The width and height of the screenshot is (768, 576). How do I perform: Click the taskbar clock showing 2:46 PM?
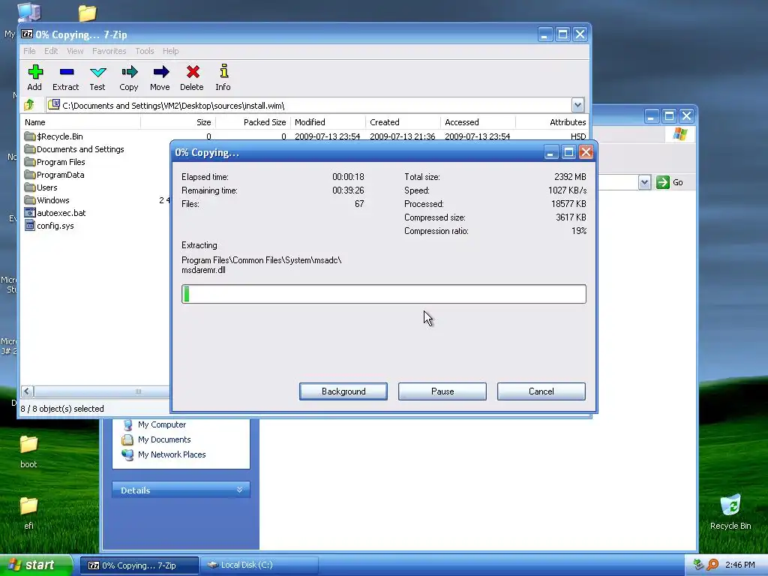point(739,565)
